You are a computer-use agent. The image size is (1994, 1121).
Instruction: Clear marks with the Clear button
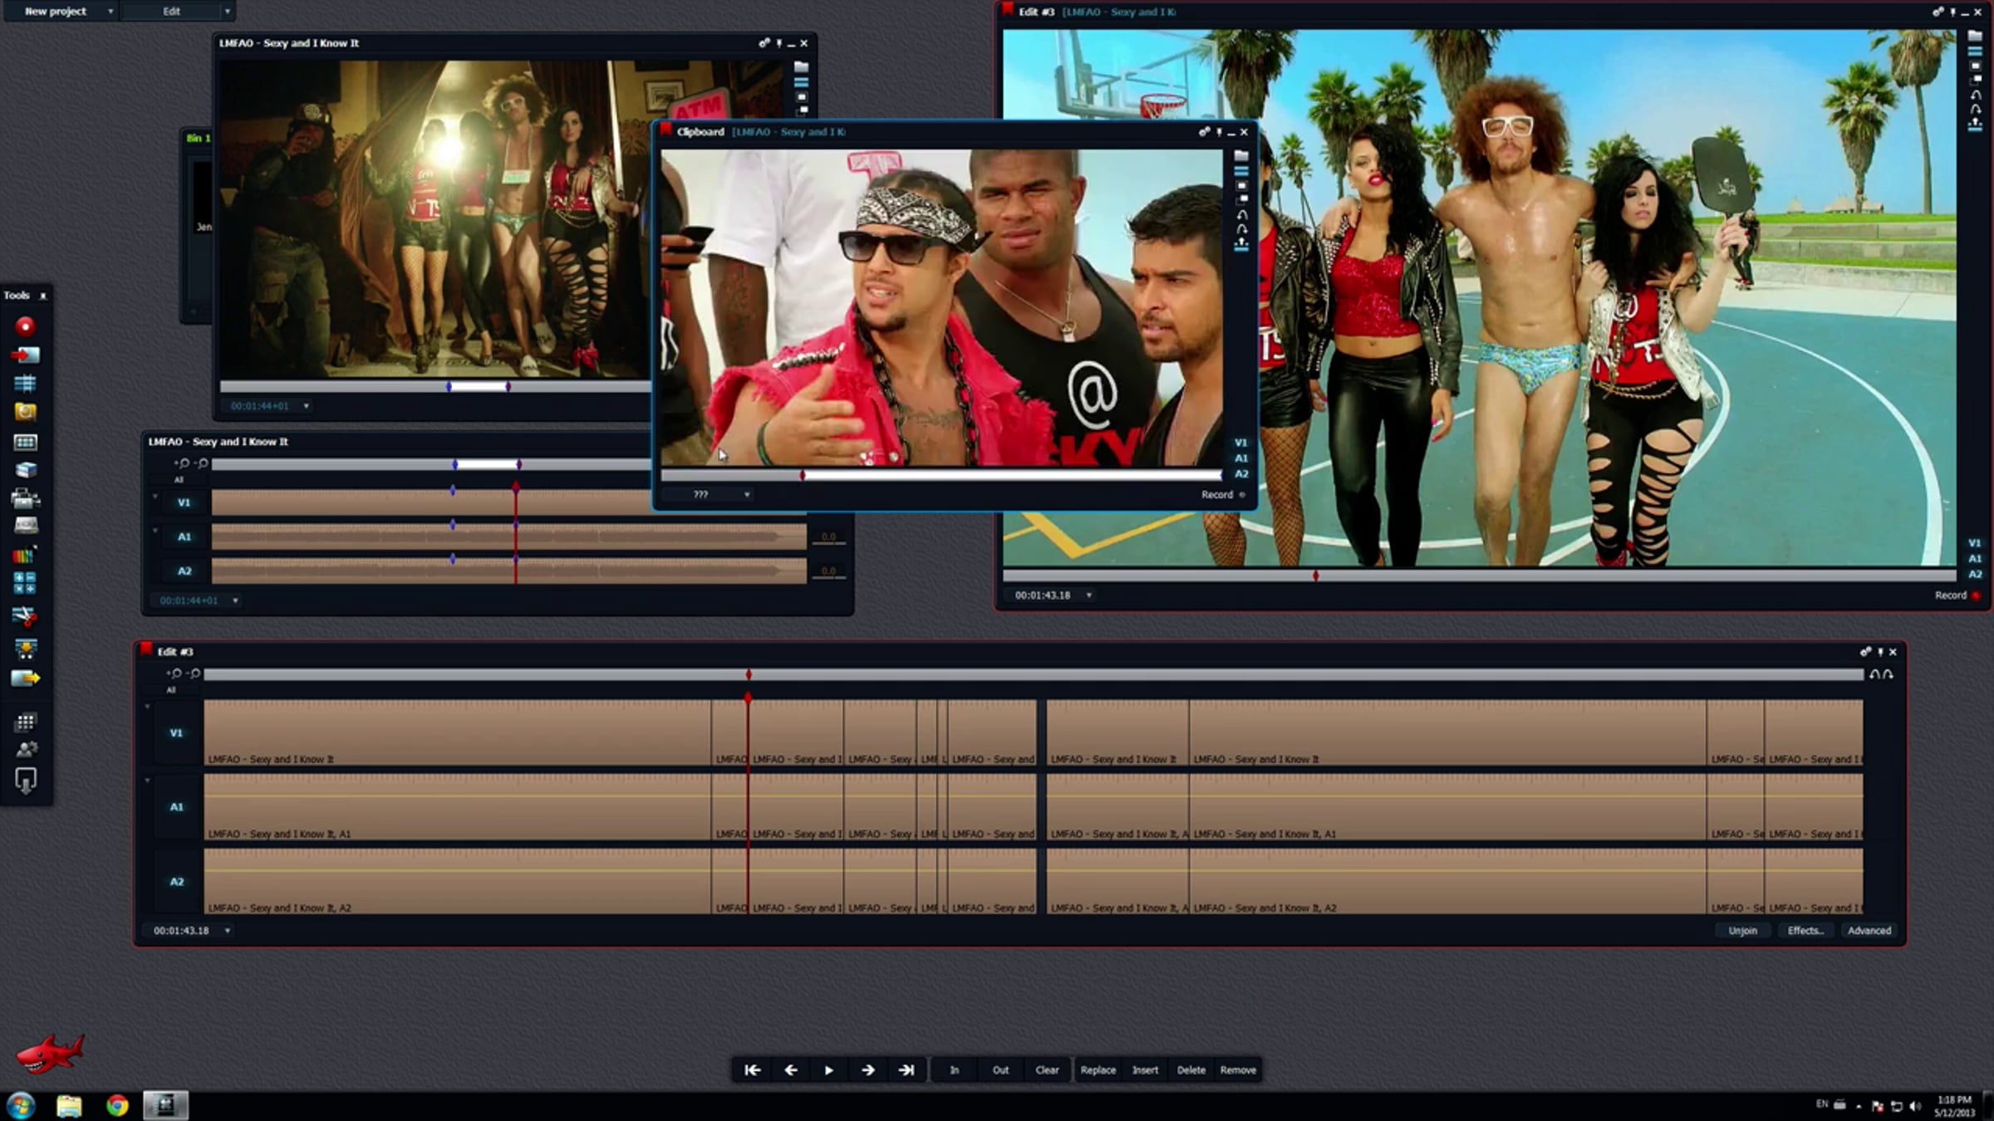(1047, 1070)
